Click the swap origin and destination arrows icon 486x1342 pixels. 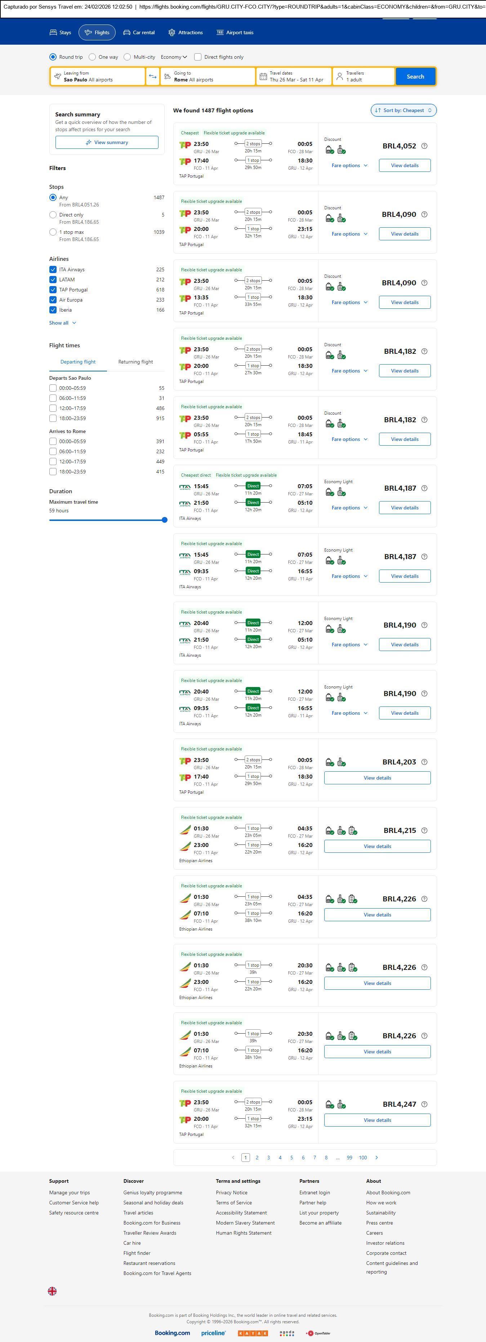click(x=153, y=77)
